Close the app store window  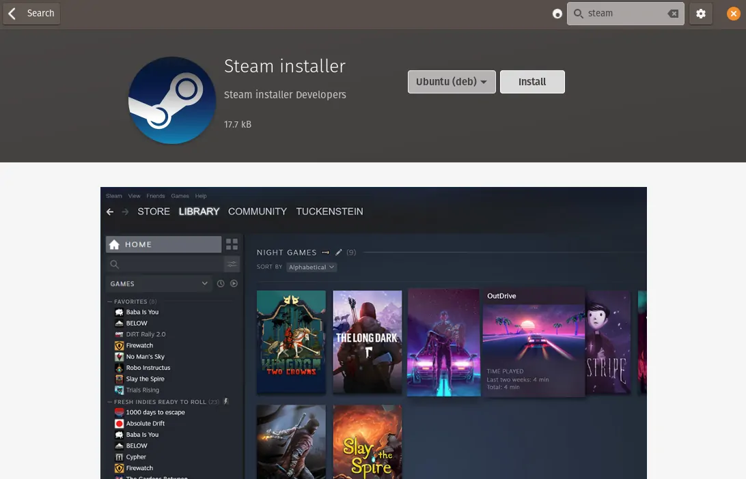point(733,14)
